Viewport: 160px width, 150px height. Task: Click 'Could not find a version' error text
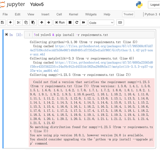(x=90, y=102)
